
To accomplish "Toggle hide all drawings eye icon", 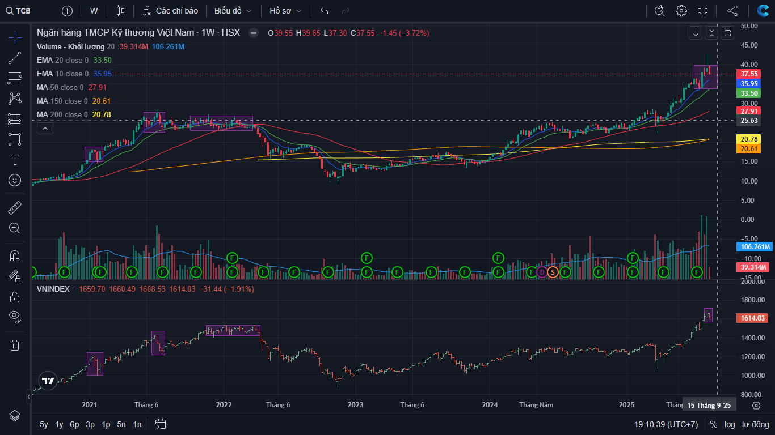I will coord(15,316).
